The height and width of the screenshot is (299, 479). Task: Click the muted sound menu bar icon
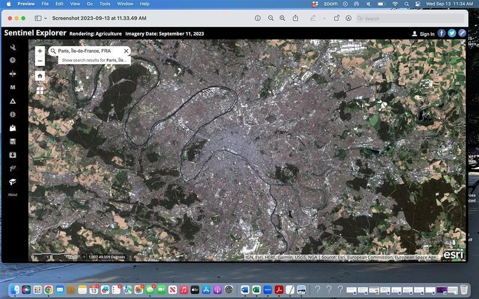tap(369, 4)
